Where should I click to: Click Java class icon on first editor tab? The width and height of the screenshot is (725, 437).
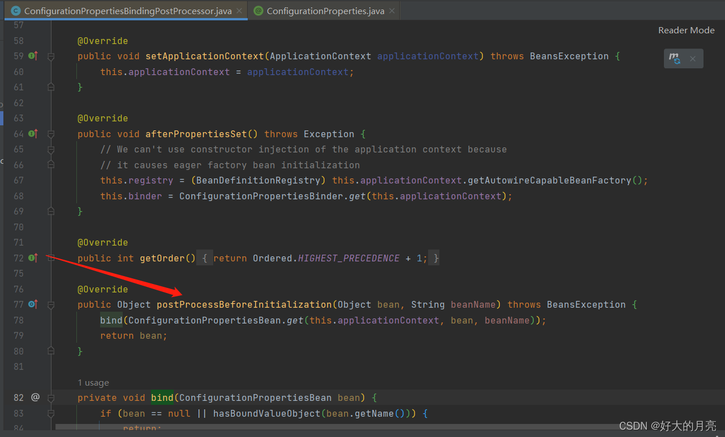16,11
